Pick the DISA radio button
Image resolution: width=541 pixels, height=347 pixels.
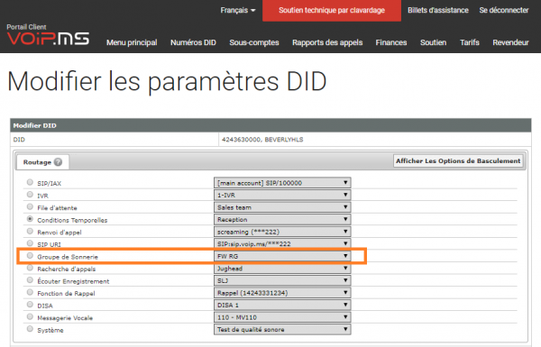(x=30, y=305)
